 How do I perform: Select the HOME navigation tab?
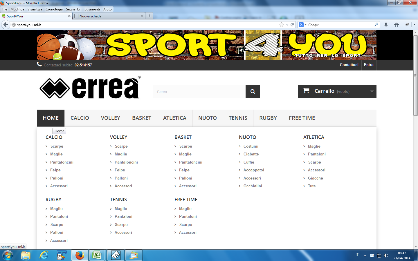click(x=51, y=118)
